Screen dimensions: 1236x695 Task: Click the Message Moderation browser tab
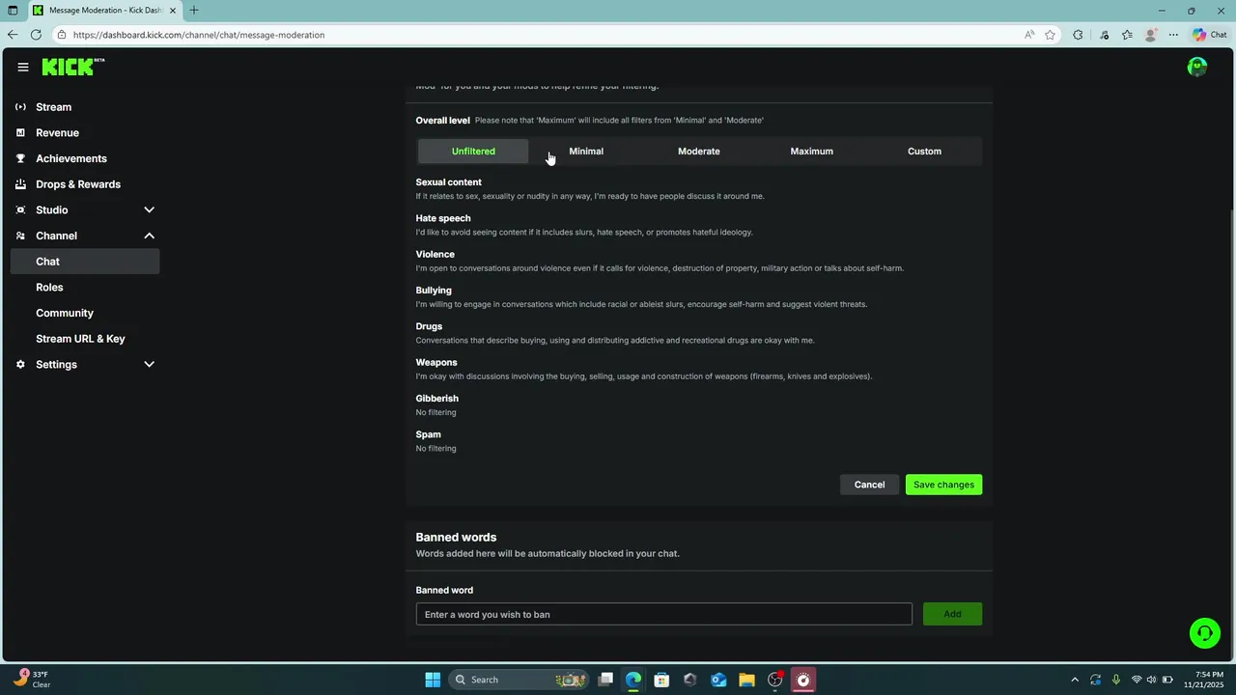[104, 11]
